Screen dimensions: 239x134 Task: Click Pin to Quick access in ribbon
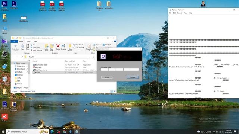coord(15,48)
